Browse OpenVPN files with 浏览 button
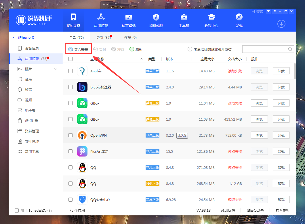Screen dimensions: 305x224 coord(259,135)
